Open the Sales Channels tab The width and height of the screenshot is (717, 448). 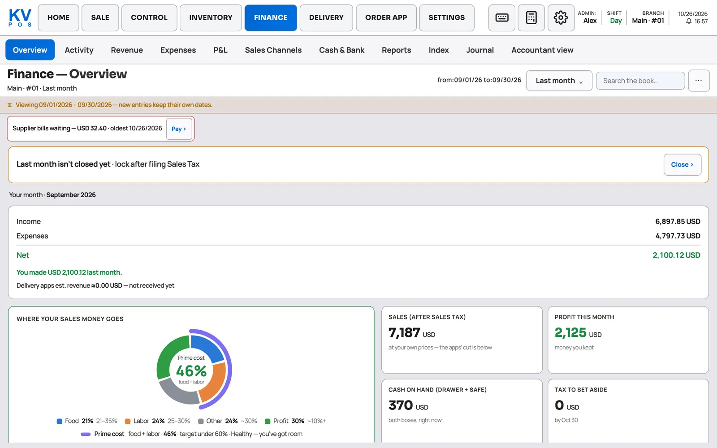point(273,50)
